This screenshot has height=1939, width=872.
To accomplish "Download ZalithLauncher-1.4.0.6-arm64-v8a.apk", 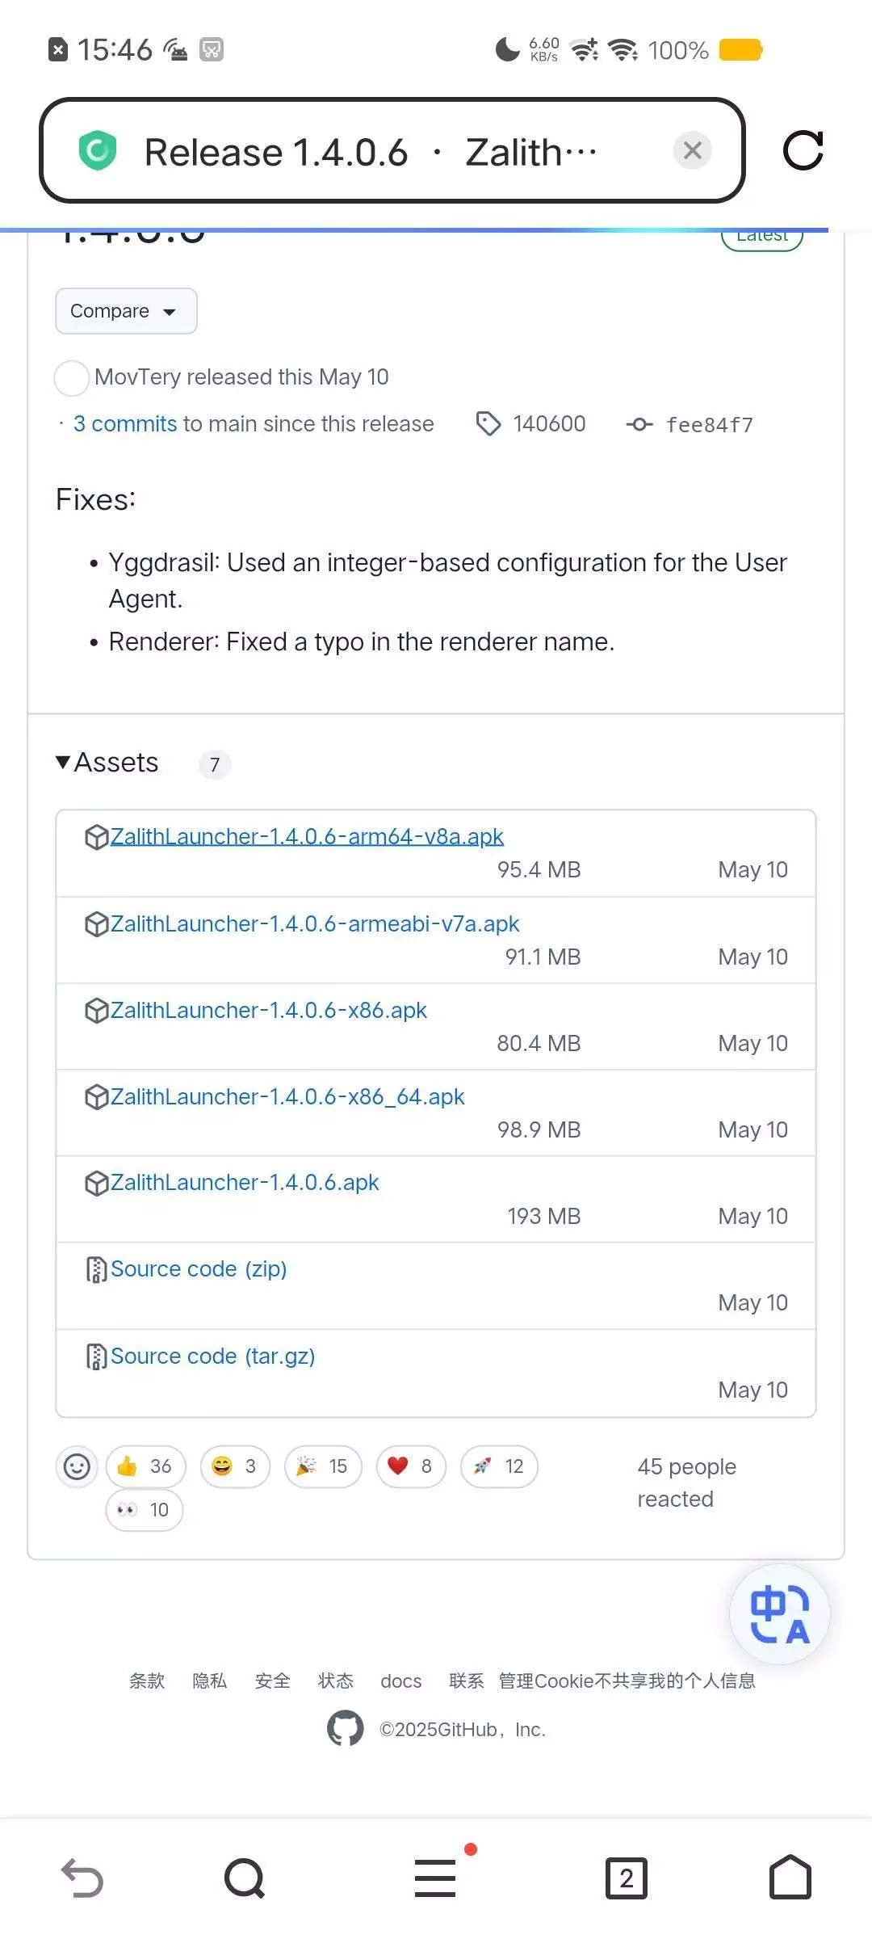I will 307,836.
